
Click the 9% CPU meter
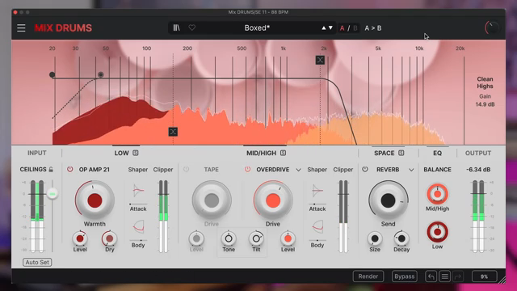[484, 276]
